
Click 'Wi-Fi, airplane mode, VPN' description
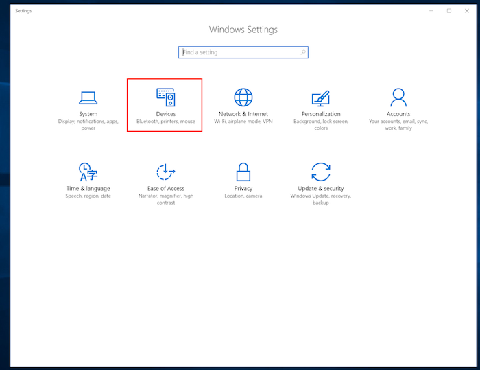(x=243, y=122)
